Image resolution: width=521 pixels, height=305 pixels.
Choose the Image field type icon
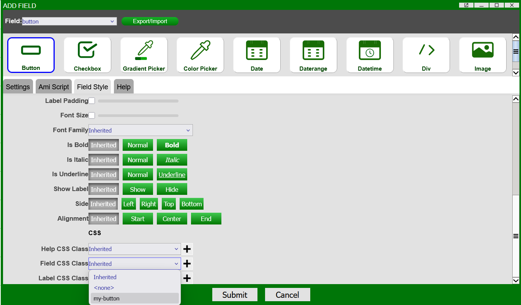(482, 55)
